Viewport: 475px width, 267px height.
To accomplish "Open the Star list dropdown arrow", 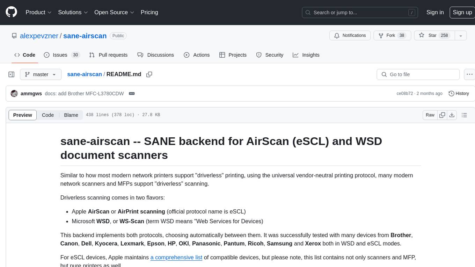I will click(x=460, y=36).
